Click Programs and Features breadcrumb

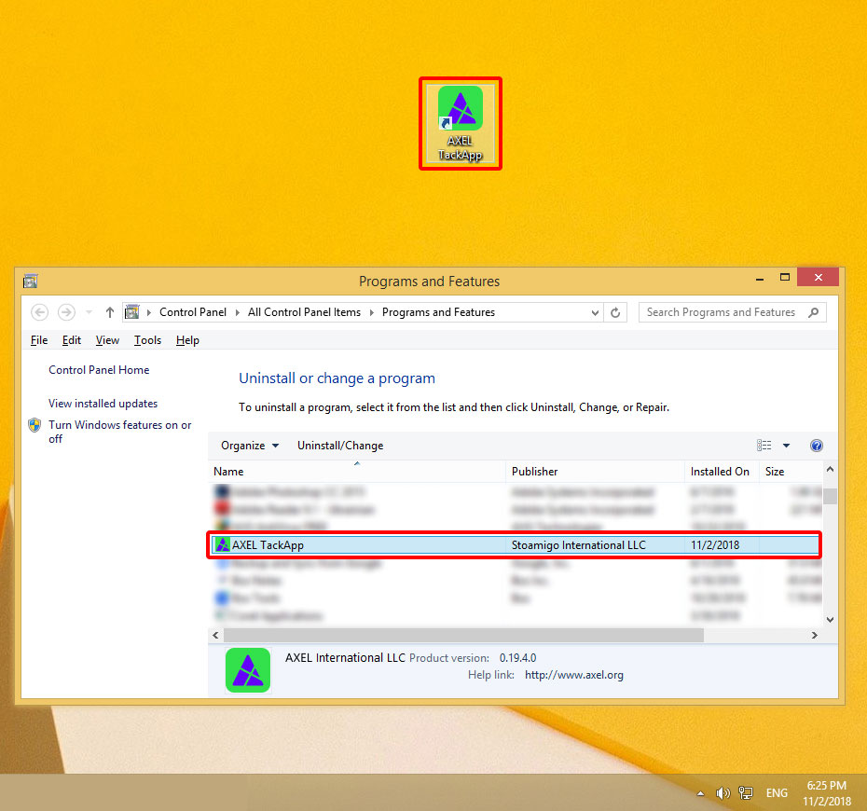click(438, 312)
